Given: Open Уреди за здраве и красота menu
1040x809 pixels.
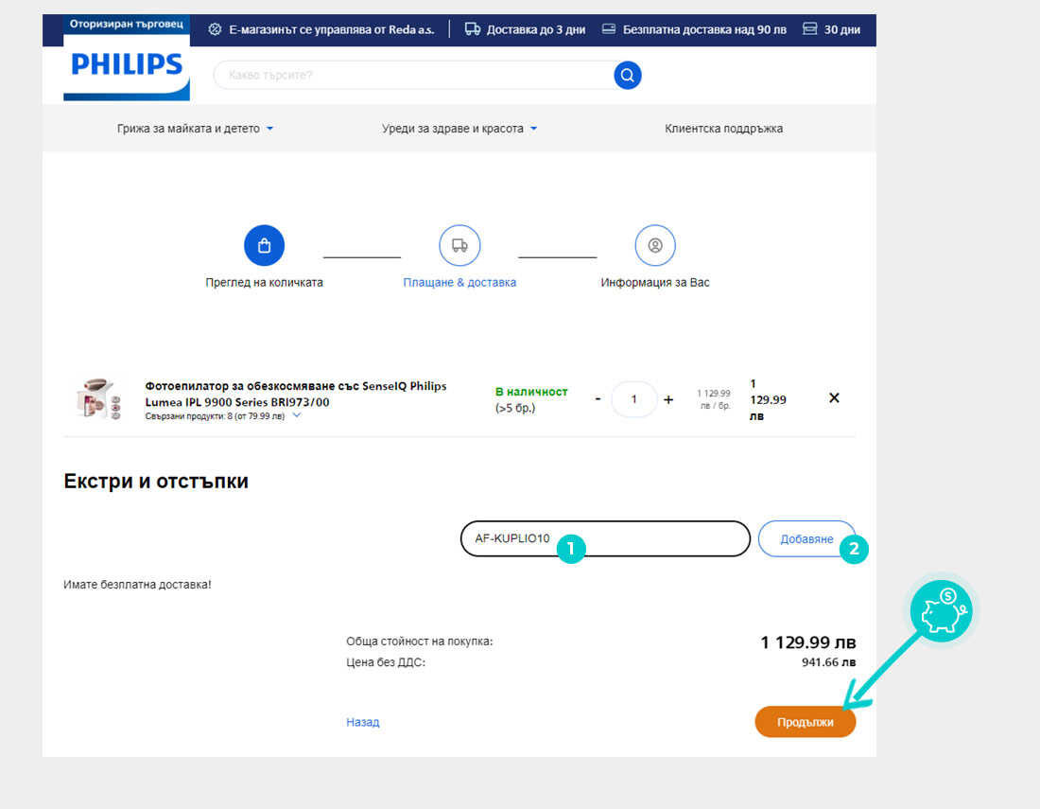Looking at the screenshot, I should click(x=459, y=128).
